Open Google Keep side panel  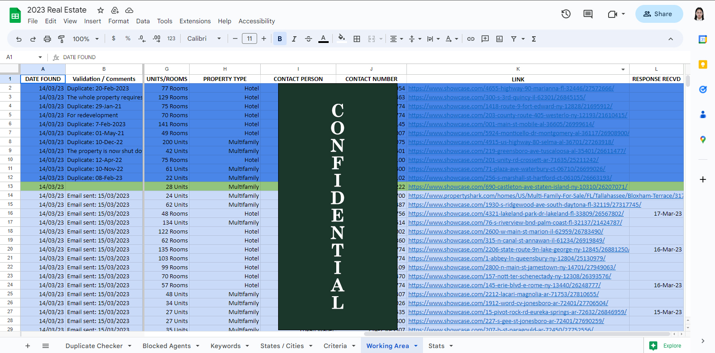703,64
